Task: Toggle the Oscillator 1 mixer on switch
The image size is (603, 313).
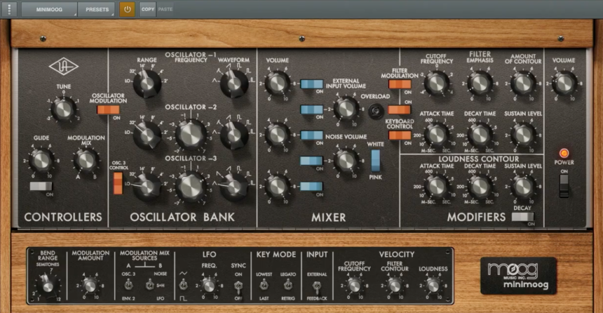Action: tap(312, 84)
